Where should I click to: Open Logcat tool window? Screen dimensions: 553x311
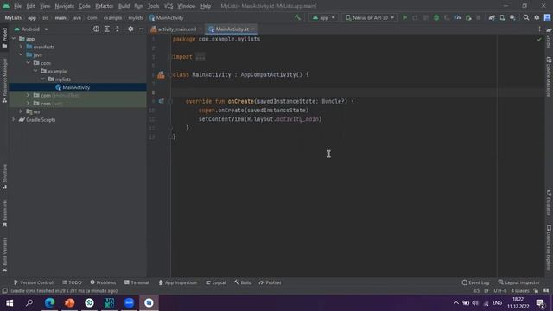click(216, 282)
